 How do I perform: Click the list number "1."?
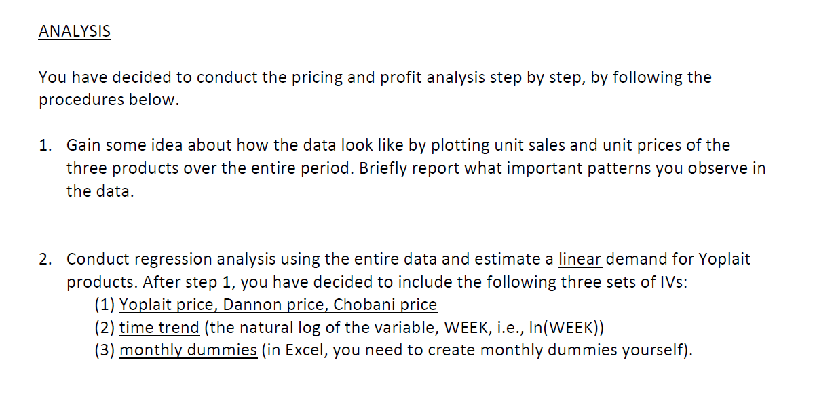tap(45, 145)
